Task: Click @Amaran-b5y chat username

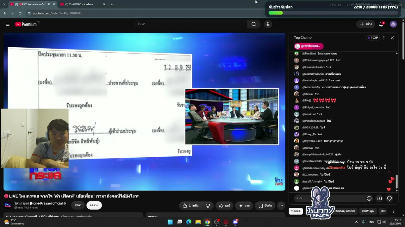Action: 311,87
